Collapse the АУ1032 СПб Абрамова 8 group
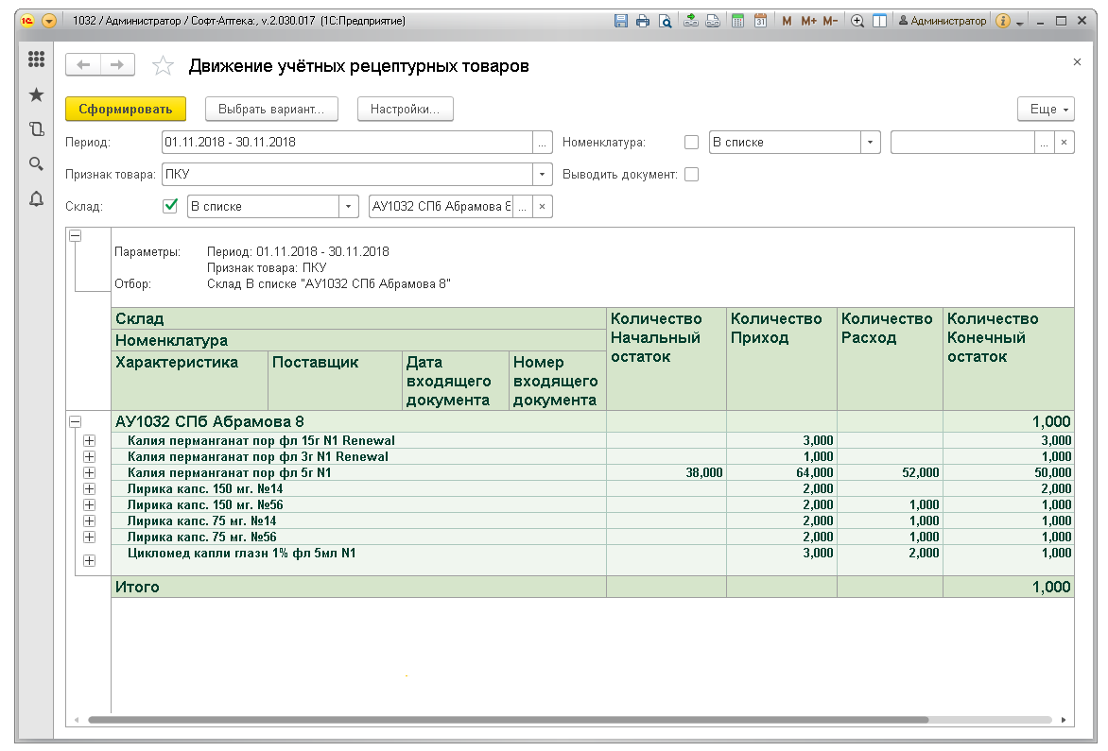Viewport: 1108px width, 751px height. pos(77,421)
